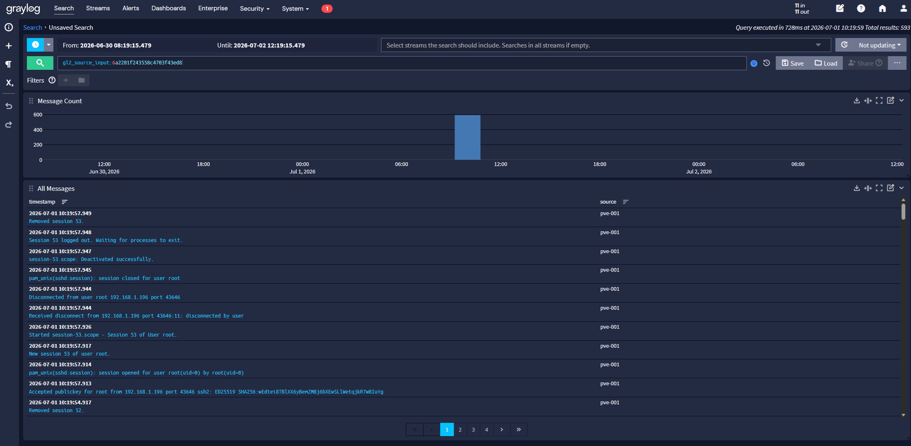911x446 pixels.
Task: Run the search with green magnifier button
Action: [40, 63]
